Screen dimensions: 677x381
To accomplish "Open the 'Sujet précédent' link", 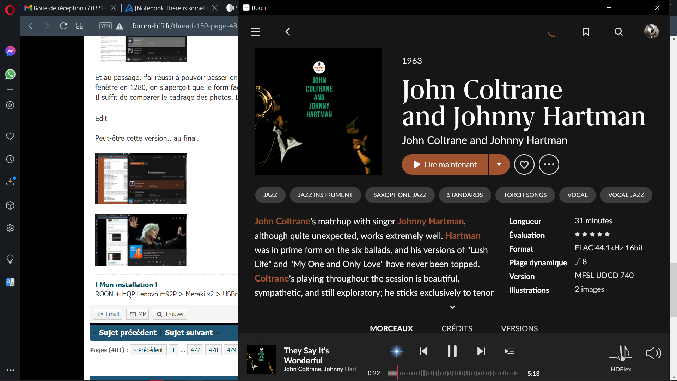I will 128,333.
